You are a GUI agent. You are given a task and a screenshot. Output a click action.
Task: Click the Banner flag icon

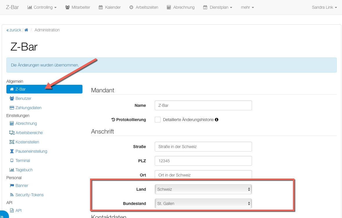[12, 185]
